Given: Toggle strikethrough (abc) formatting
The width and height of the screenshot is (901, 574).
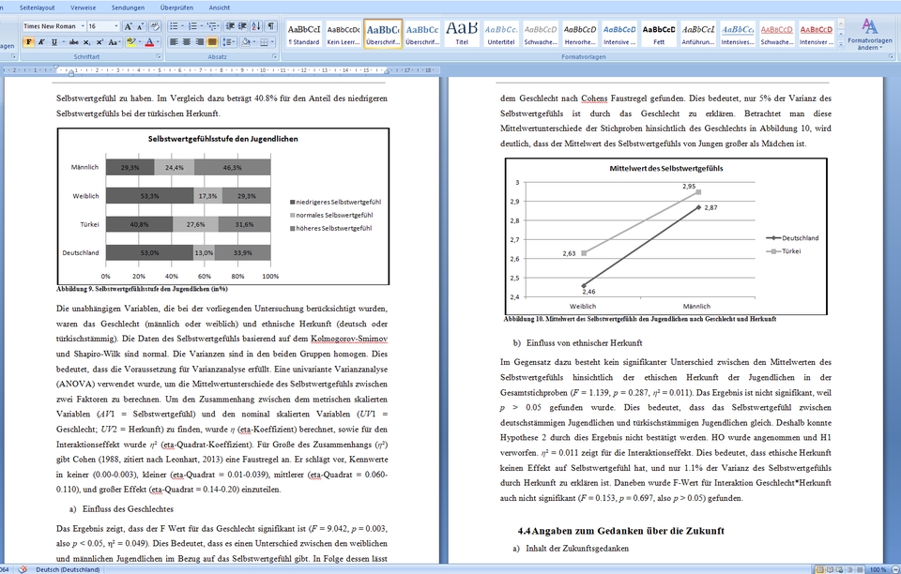Looking at the screenshot, I should click(73, 42).
